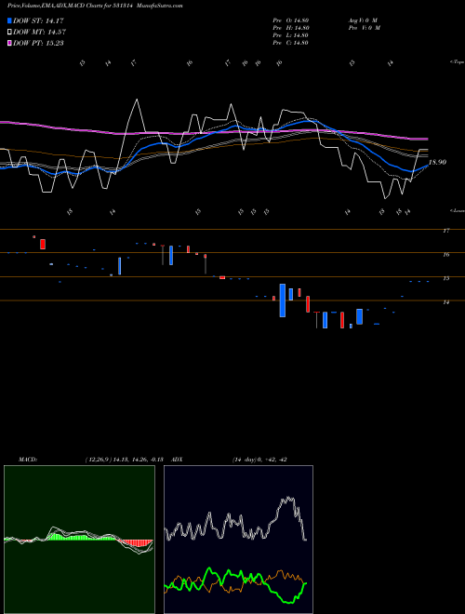Click the 'Pre C: 14.80' close value
The image size is (465, 614).
(291, 43)
